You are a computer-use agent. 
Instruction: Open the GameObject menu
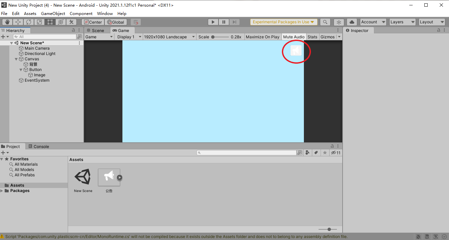click(x=53, y=14)
